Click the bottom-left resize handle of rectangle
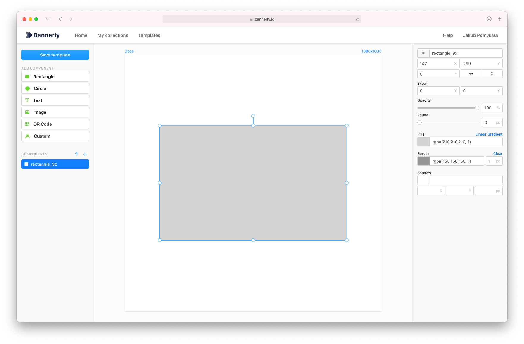This screenshot has height=344, width=524. point(160,240)
